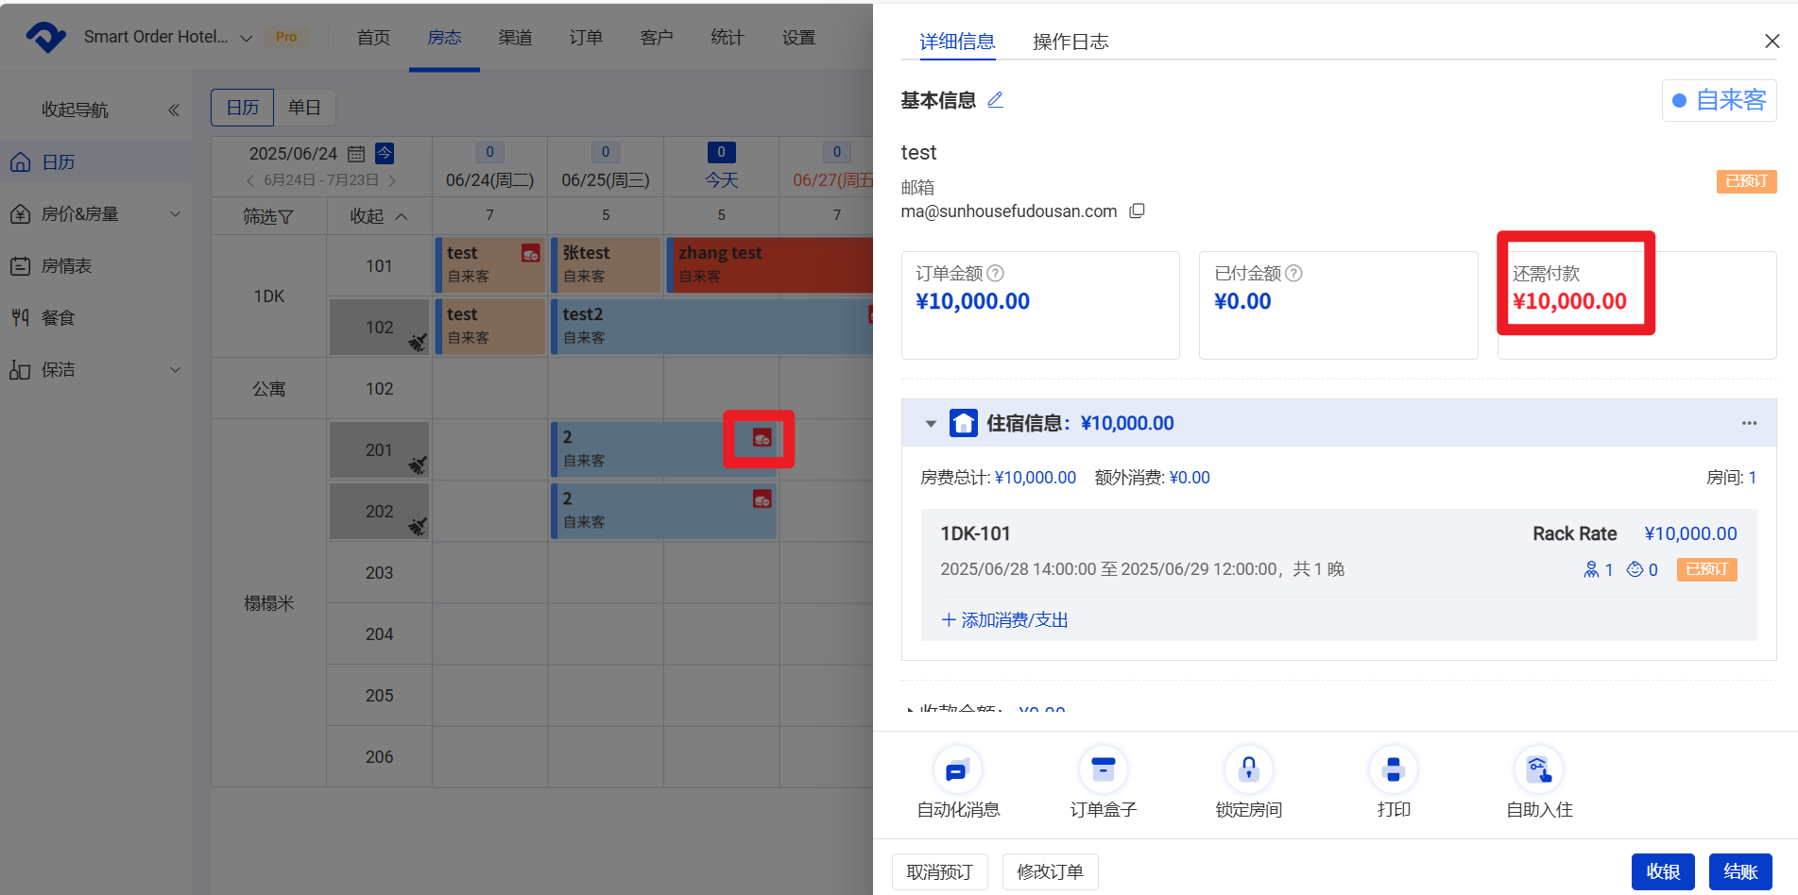Click the help icon next to 订单金额

(x=996, y=273)
